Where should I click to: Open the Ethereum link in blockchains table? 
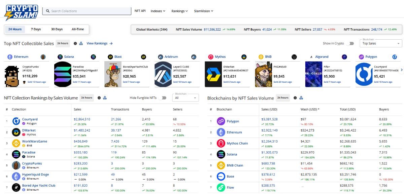tap(234, 132)
